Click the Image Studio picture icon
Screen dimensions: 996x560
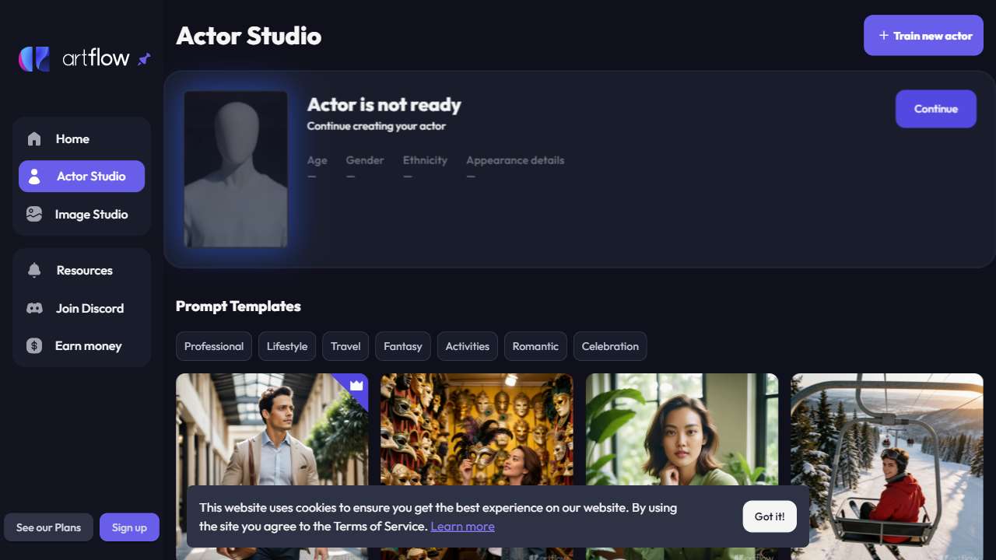34,214
